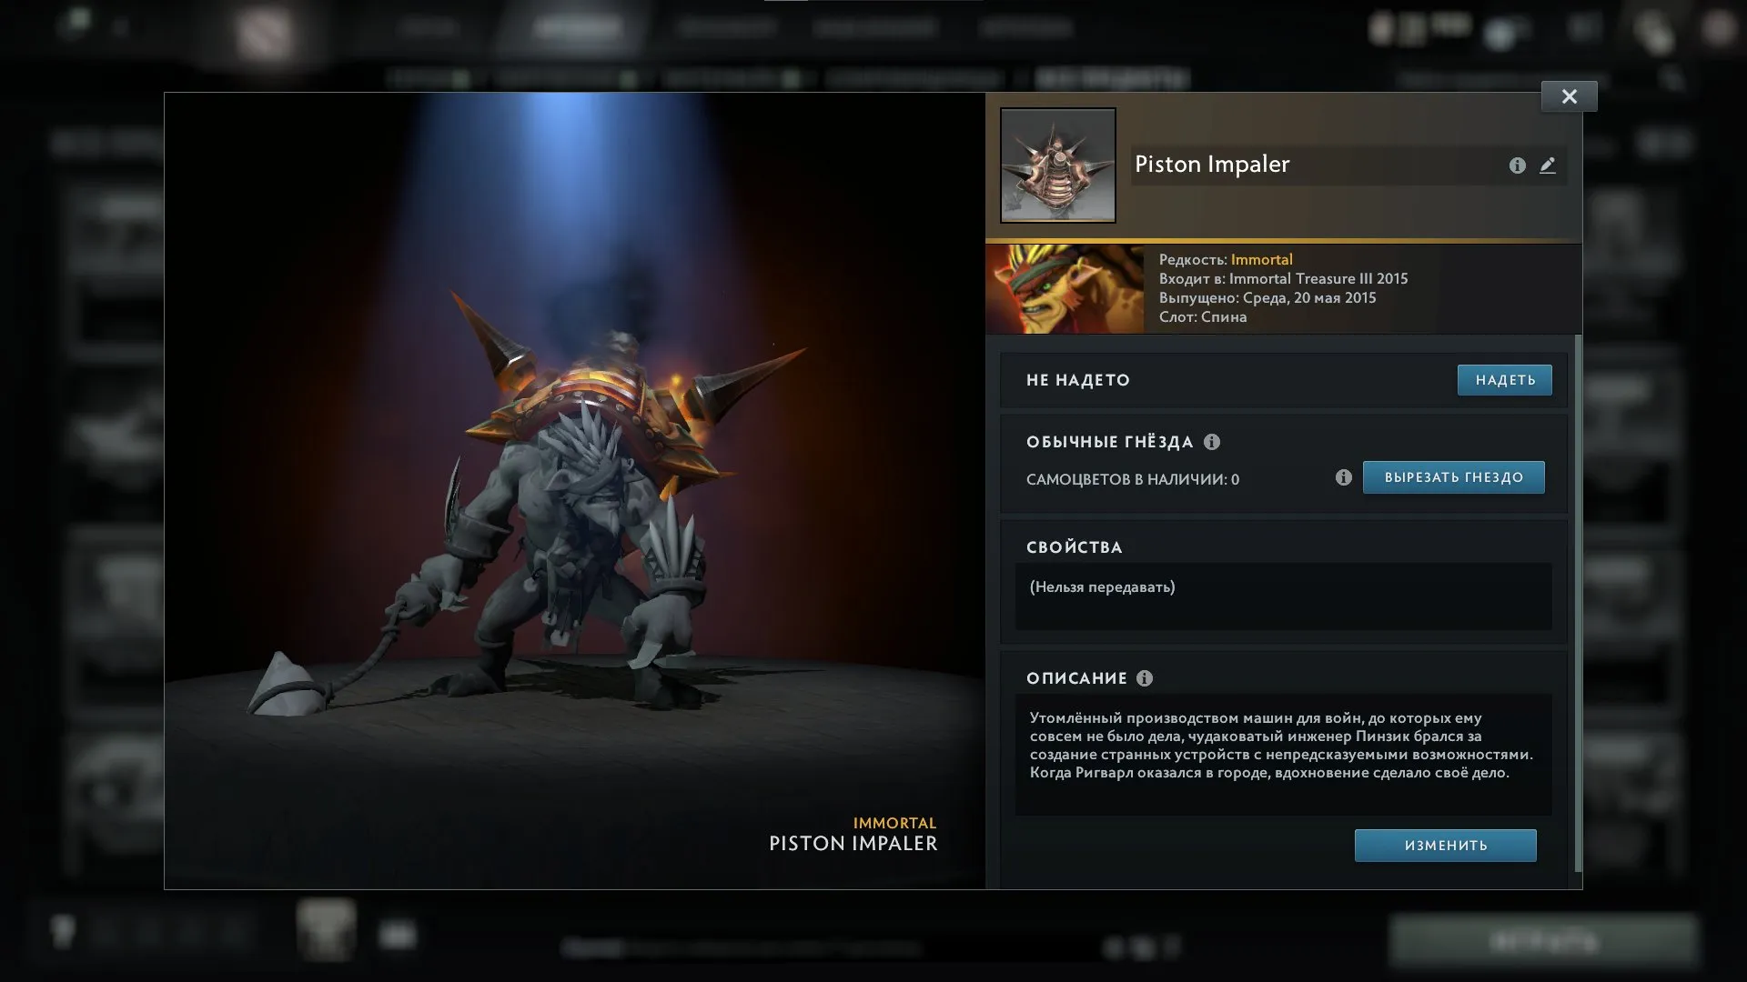This screenshot has width=1747, height=982.
Task: Click the pencil rename icon beside item name
Action: click(x=1548, y=165)
